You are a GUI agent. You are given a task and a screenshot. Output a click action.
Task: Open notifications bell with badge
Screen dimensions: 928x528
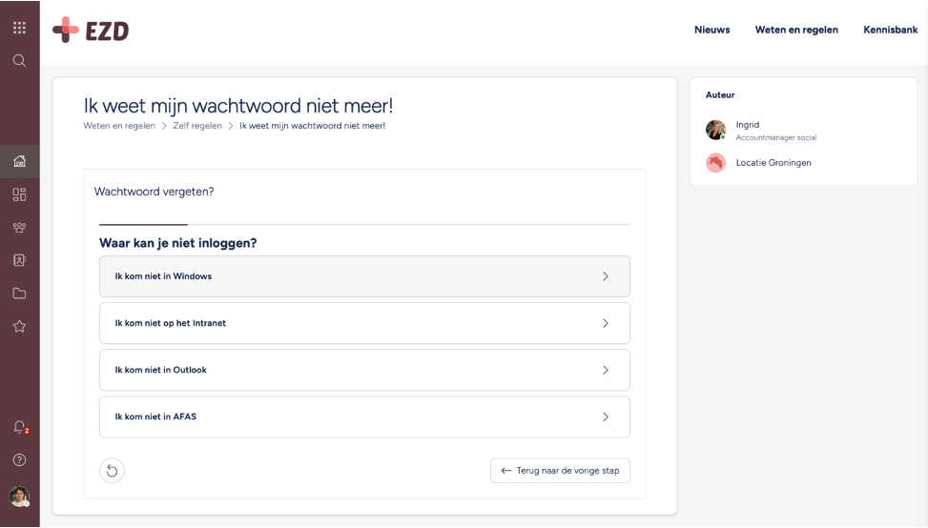21,427
